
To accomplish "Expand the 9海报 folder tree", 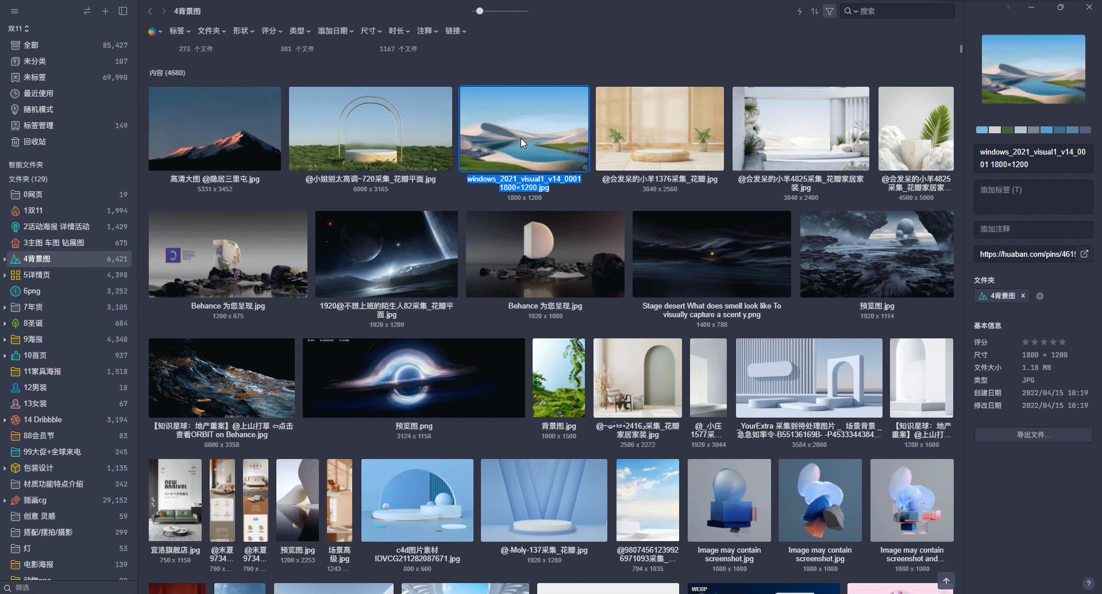I will (x=5, y=340).
